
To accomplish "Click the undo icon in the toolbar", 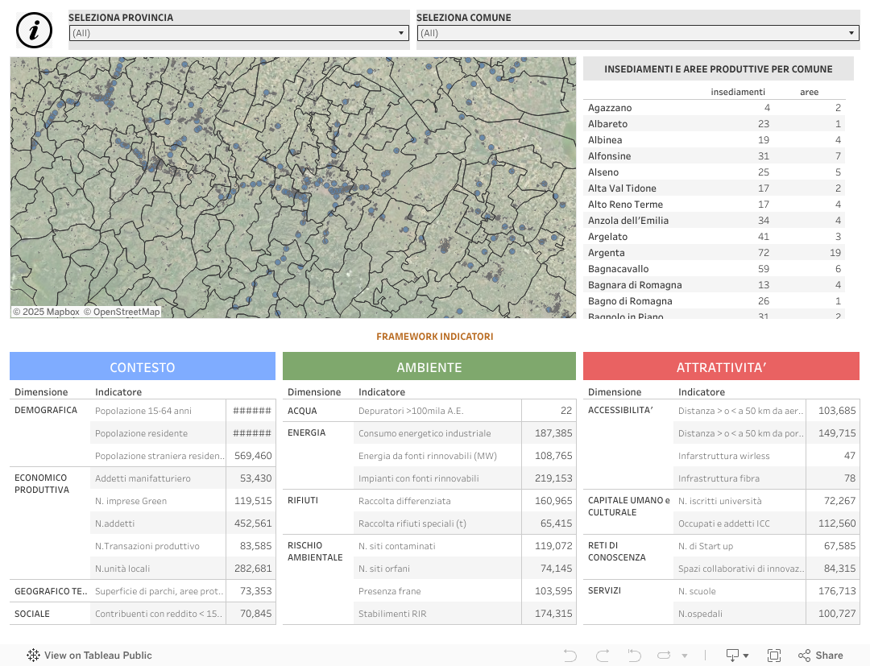I will pos(570,656).
